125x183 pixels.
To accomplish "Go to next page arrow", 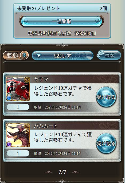I will tap(75, 172).
